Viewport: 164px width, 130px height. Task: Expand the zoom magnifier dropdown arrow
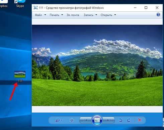62,120
